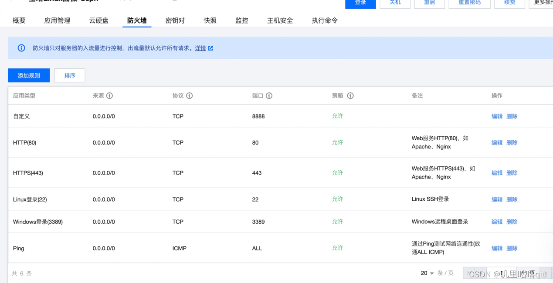The image size is (553, 283).
Task: Click the 备注 column header
Action: (x=417, y=95)
